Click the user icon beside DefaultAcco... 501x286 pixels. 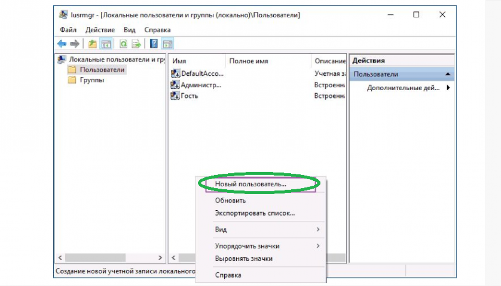click(x=175, y=73)
